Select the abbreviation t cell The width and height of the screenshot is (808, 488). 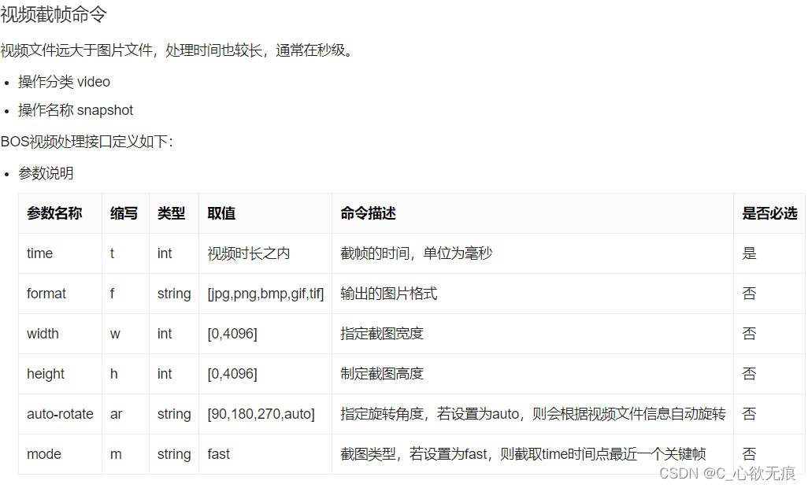click(x=113, y=253)
